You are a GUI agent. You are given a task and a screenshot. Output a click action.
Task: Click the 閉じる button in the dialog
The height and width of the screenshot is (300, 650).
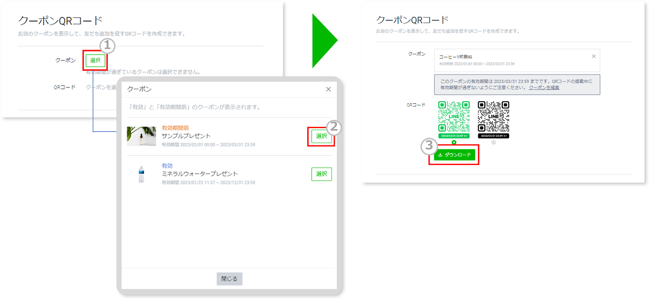tap(229, 279)
